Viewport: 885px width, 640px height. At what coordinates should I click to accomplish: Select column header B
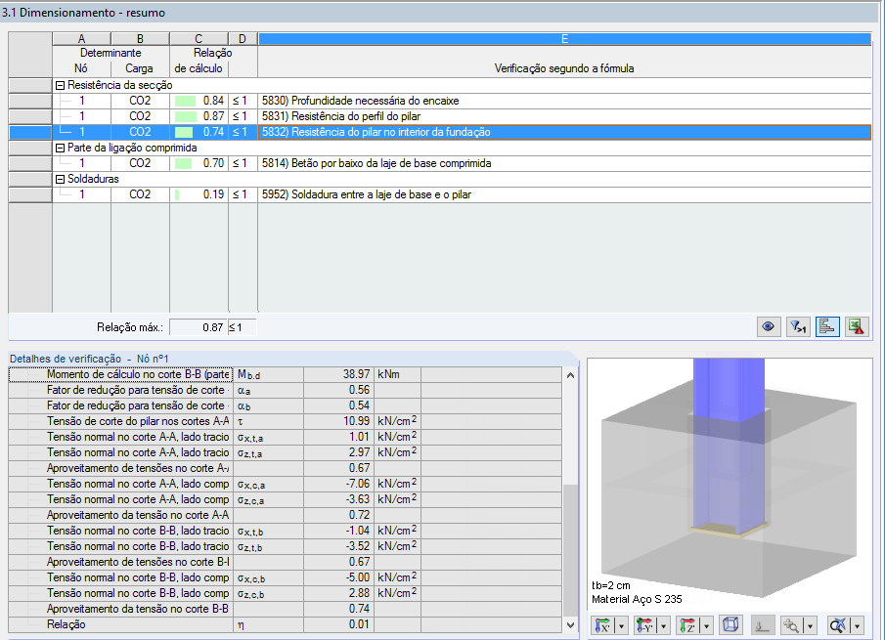[x=140, y=38]
